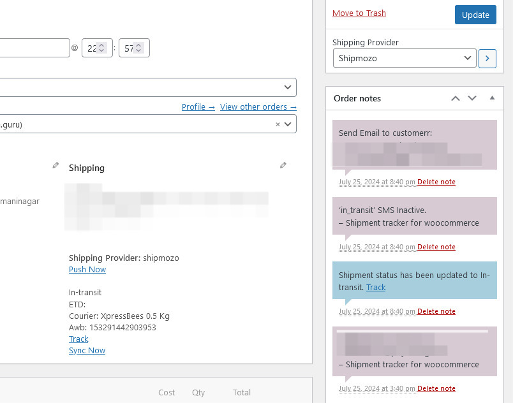Click the Update button
This screenshot has width=513, height=403.
coord(475,15)
